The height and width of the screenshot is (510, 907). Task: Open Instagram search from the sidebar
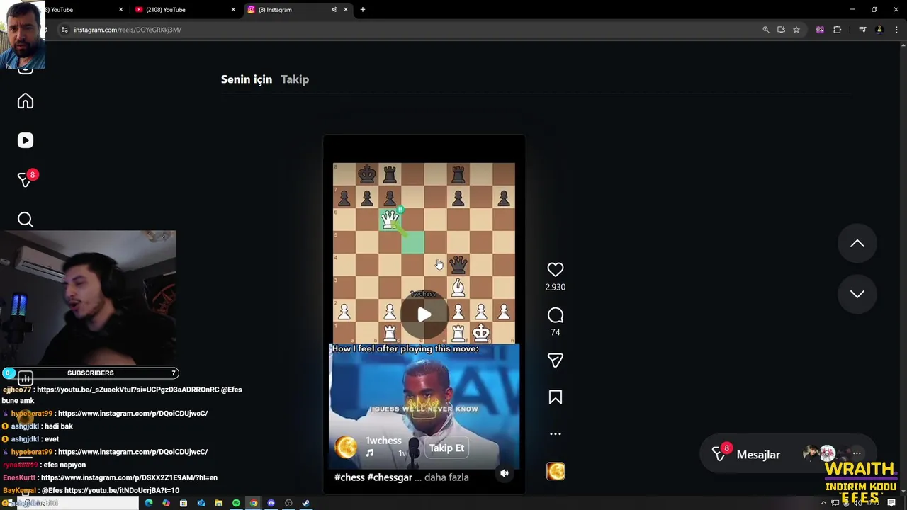point(26,220)
